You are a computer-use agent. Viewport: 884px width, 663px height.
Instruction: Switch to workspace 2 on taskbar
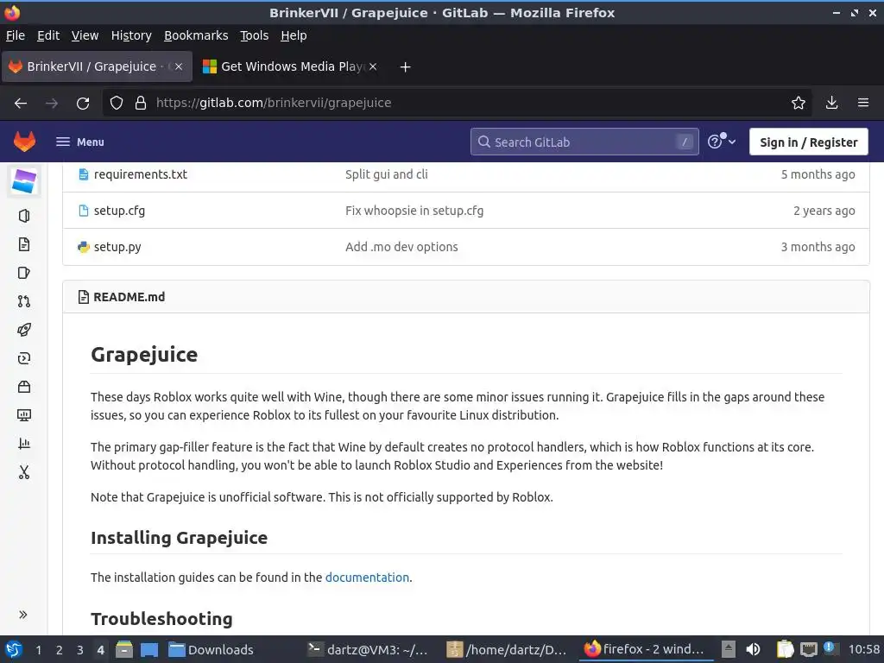click(x=60, y=650)
